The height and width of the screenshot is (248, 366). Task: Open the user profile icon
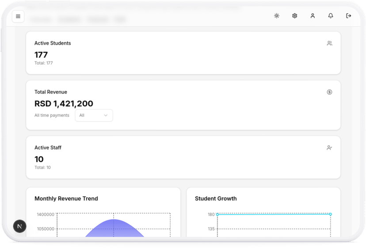[x=313, y=15]
